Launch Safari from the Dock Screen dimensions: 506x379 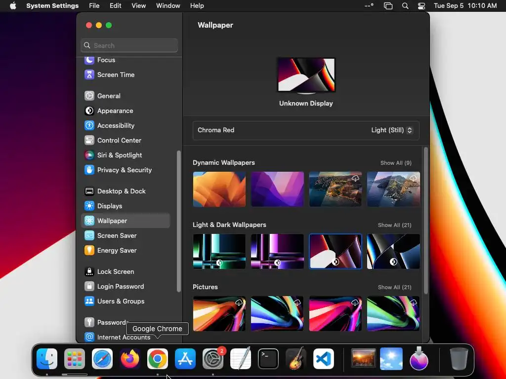[102, 359]
